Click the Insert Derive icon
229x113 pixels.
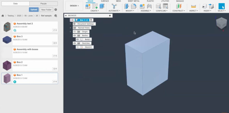[204, 6]
